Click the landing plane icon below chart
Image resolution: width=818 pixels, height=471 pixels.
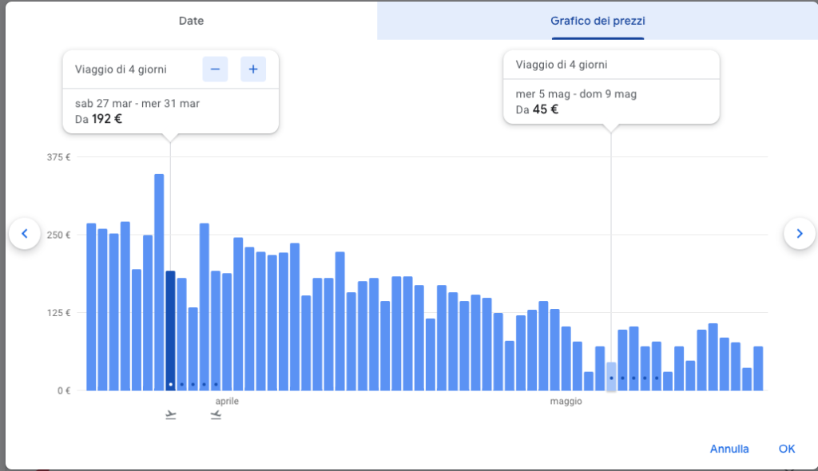click(x=216, y=415)
